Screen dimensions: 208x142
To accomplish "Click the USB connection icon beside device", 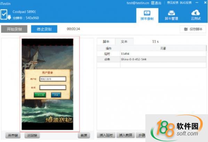I will click(x=9, y=17).
